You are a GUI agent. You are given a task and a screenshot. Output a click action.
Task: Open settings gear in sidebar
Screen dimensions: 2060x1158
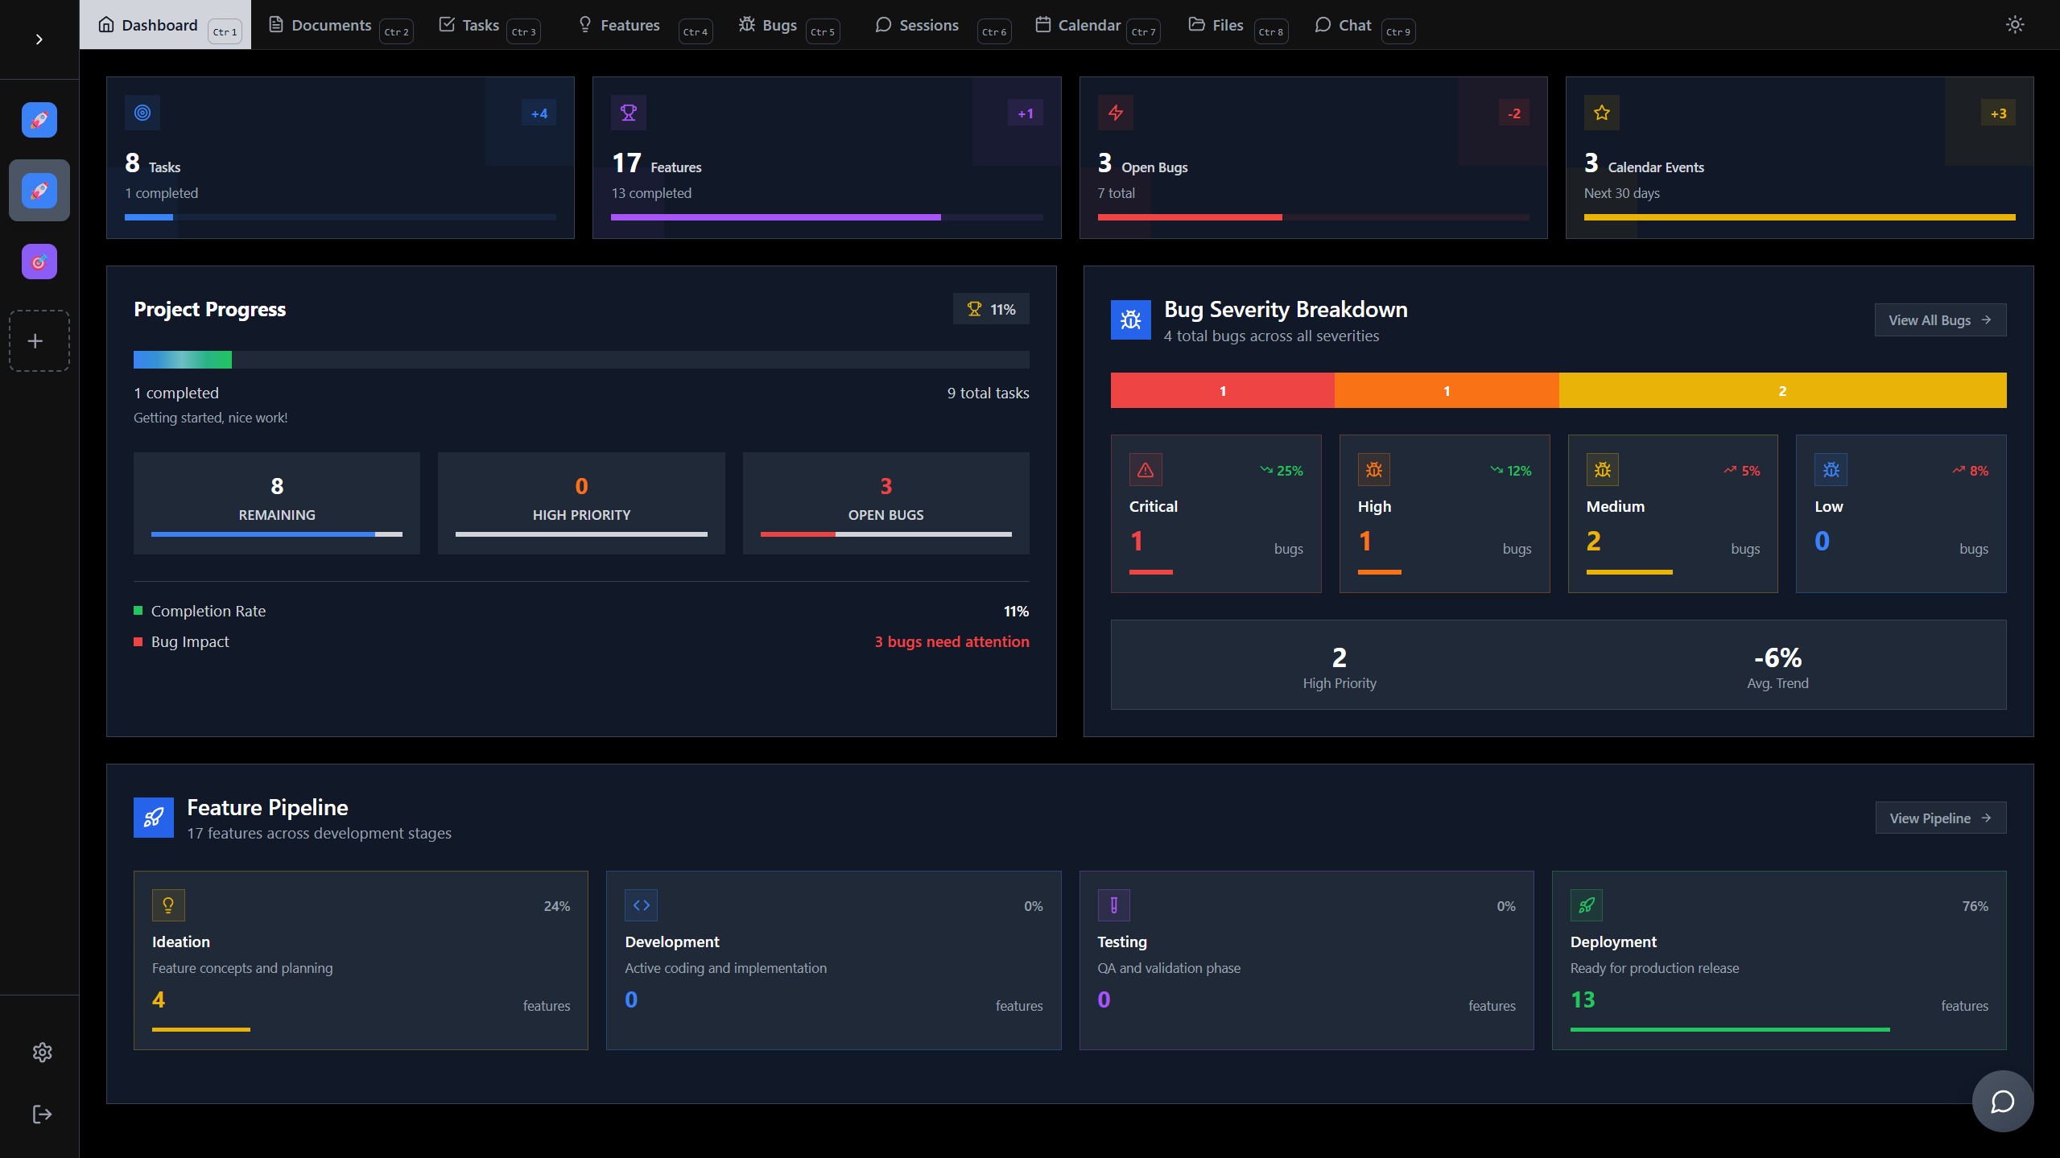click(42, 1052)
